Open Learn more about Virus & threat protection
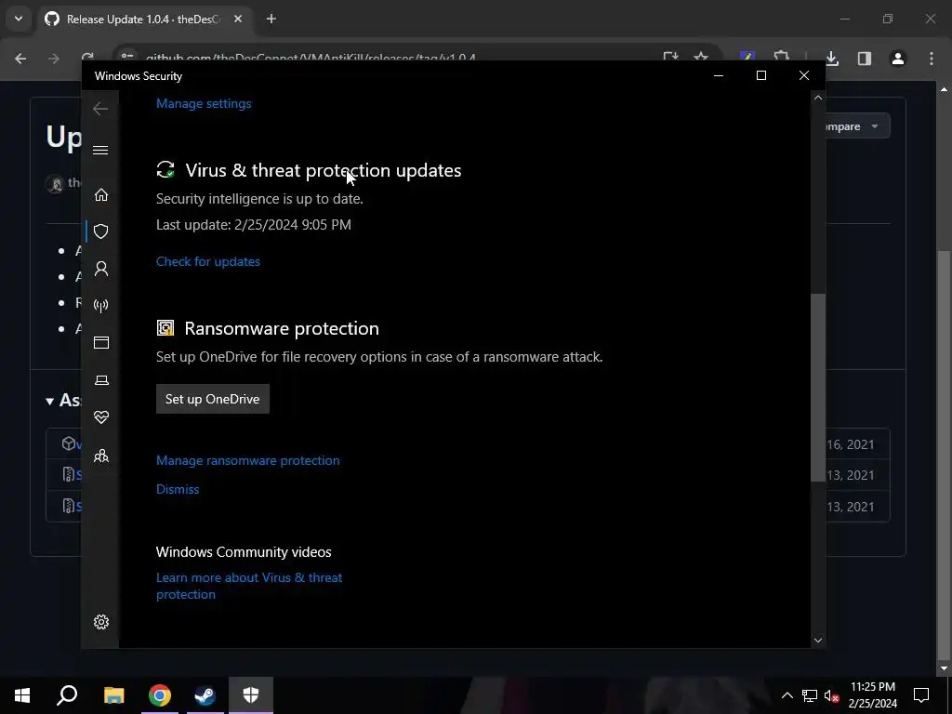The image size is (952, 714). click(249, 586)
